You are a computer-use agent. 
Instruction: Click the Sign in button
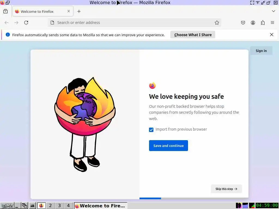[261, 51]
